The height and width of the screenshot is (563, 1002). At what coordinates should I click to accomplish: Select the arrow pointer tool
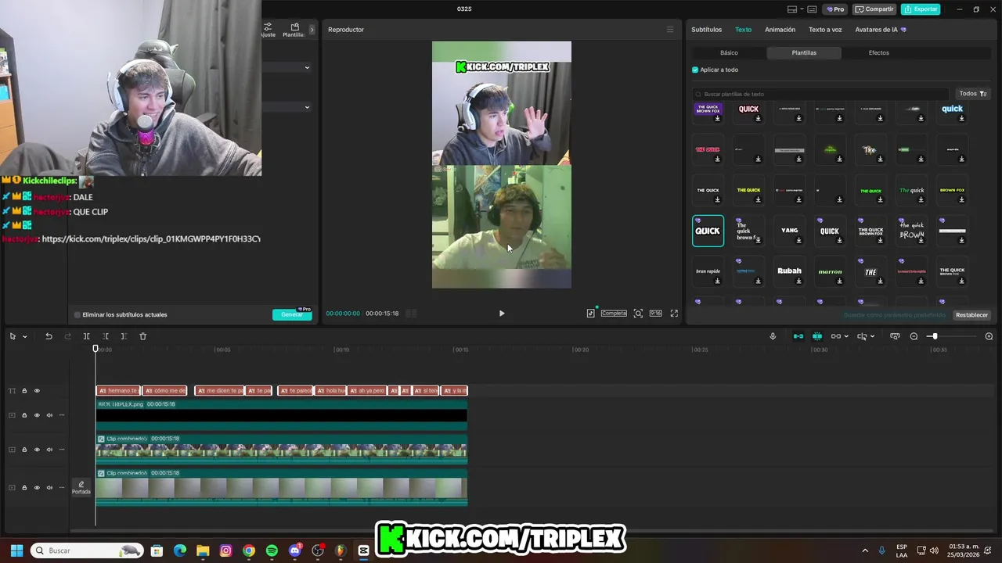[x=13, y=336]
